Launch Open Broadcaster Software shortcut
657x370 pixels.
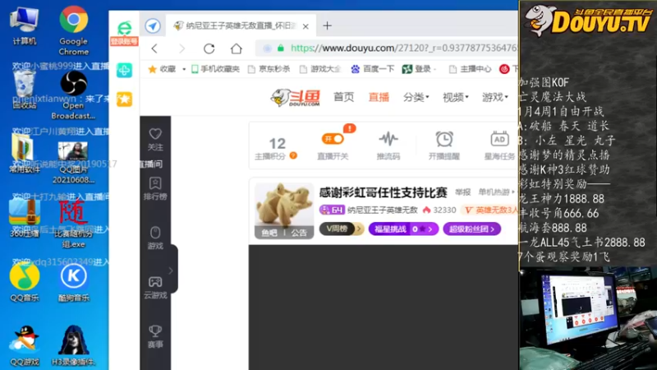[73, 95]
